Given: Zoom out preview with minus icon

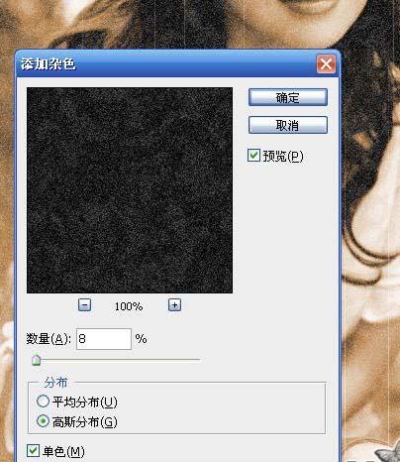Looking at the screenshot, I should [x=85, y=305].
